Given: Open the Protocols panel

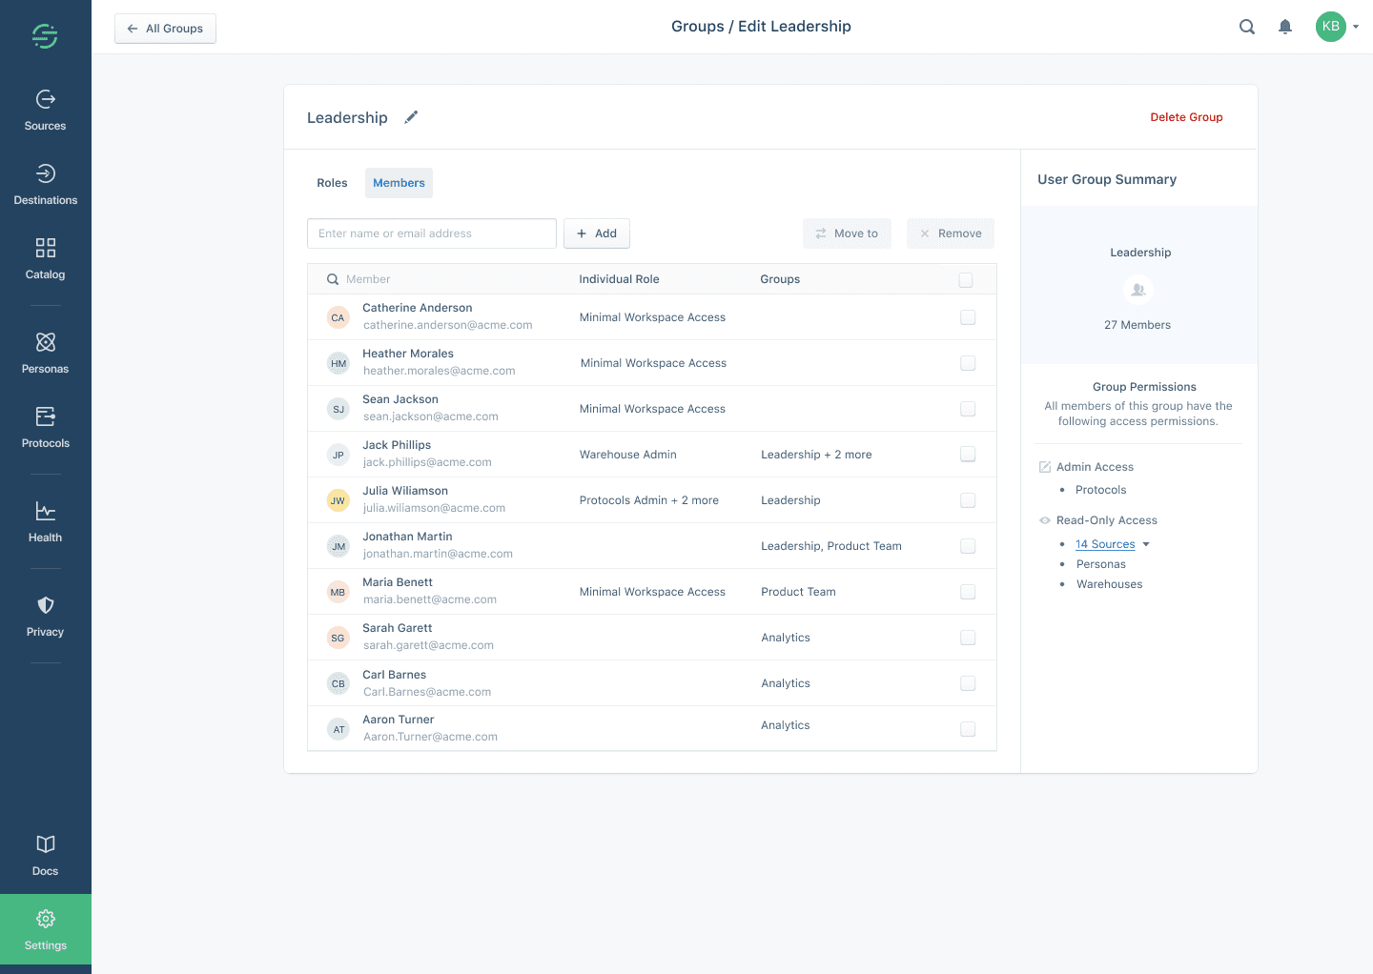Looking at the screenshot, I should coord(45,425).
